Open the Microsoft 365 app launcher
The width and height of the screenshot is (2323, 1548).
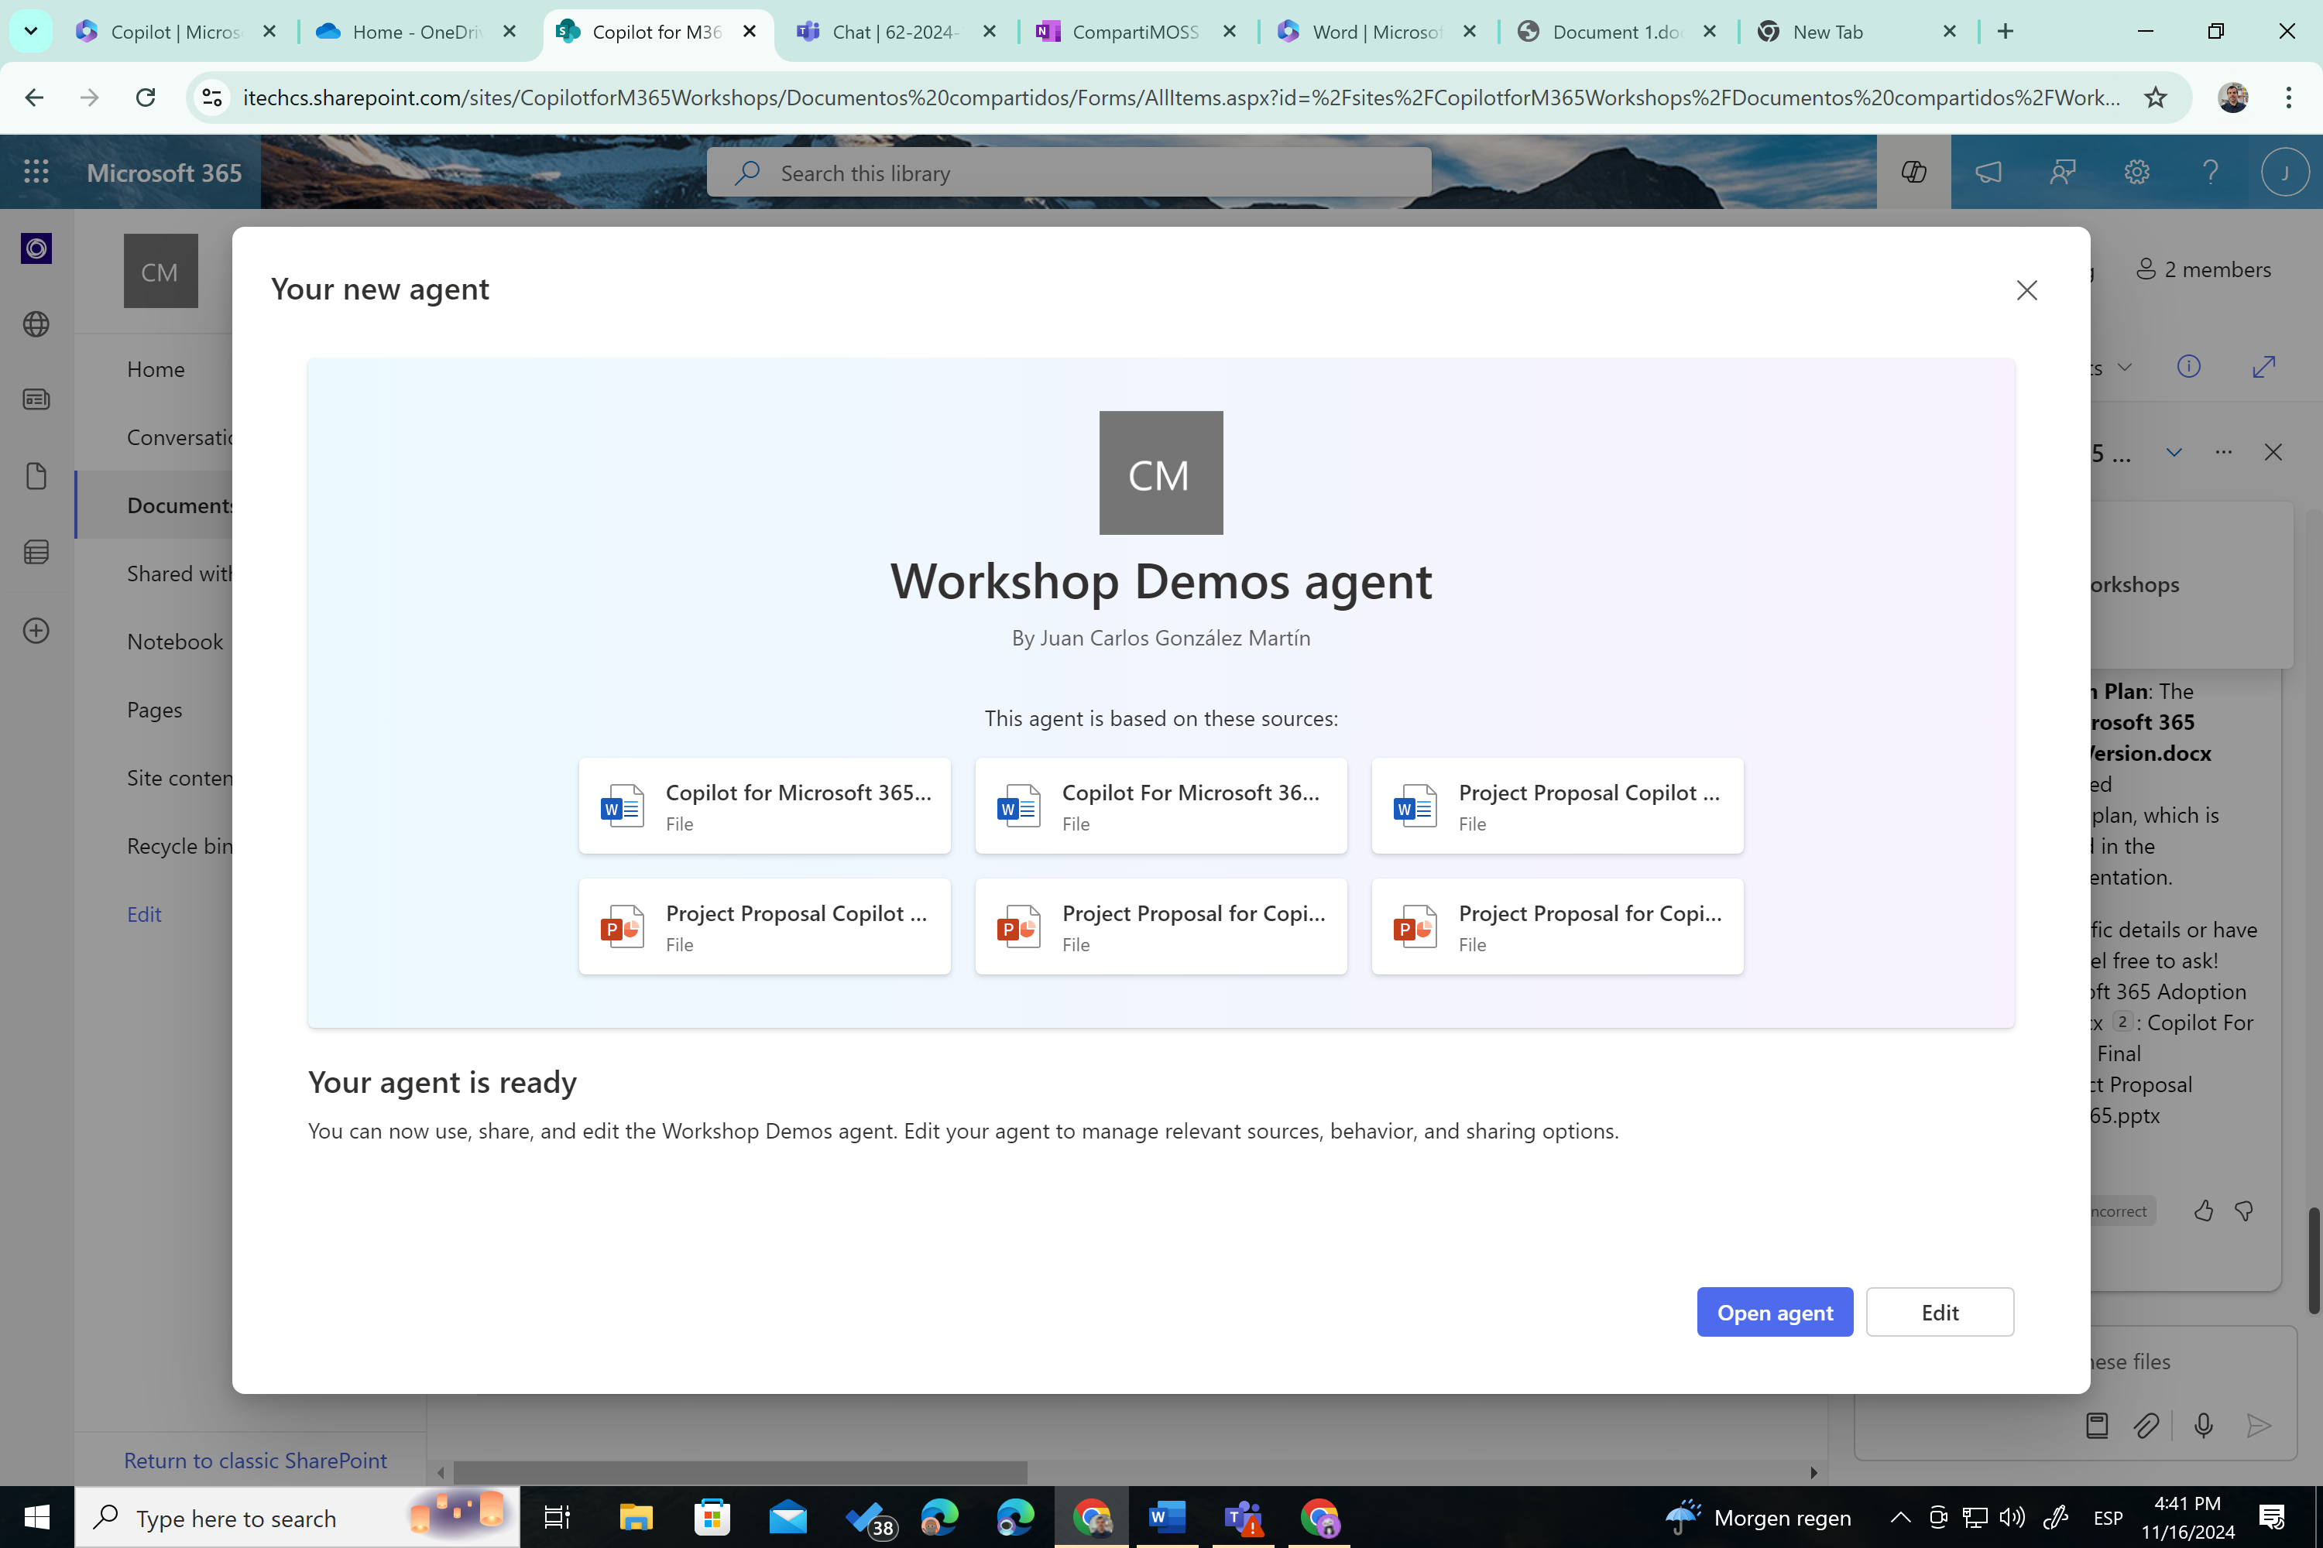tap(36, 172)
